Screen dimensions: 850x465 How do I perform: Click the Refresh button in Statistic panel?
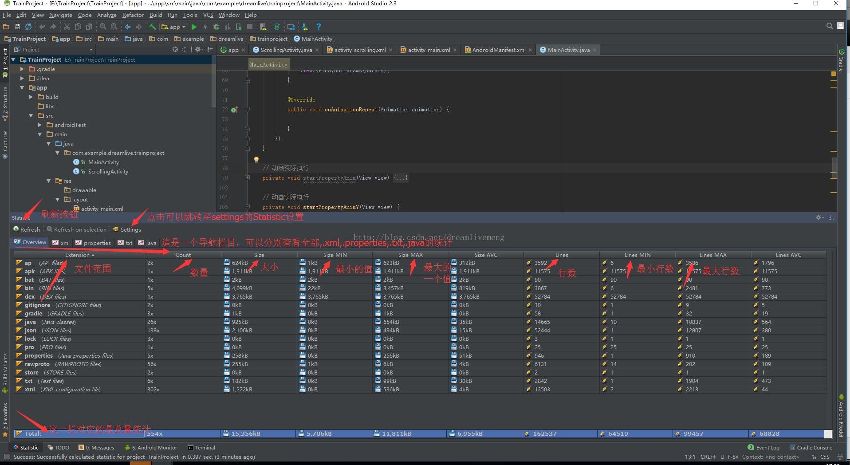pos(27,229)
